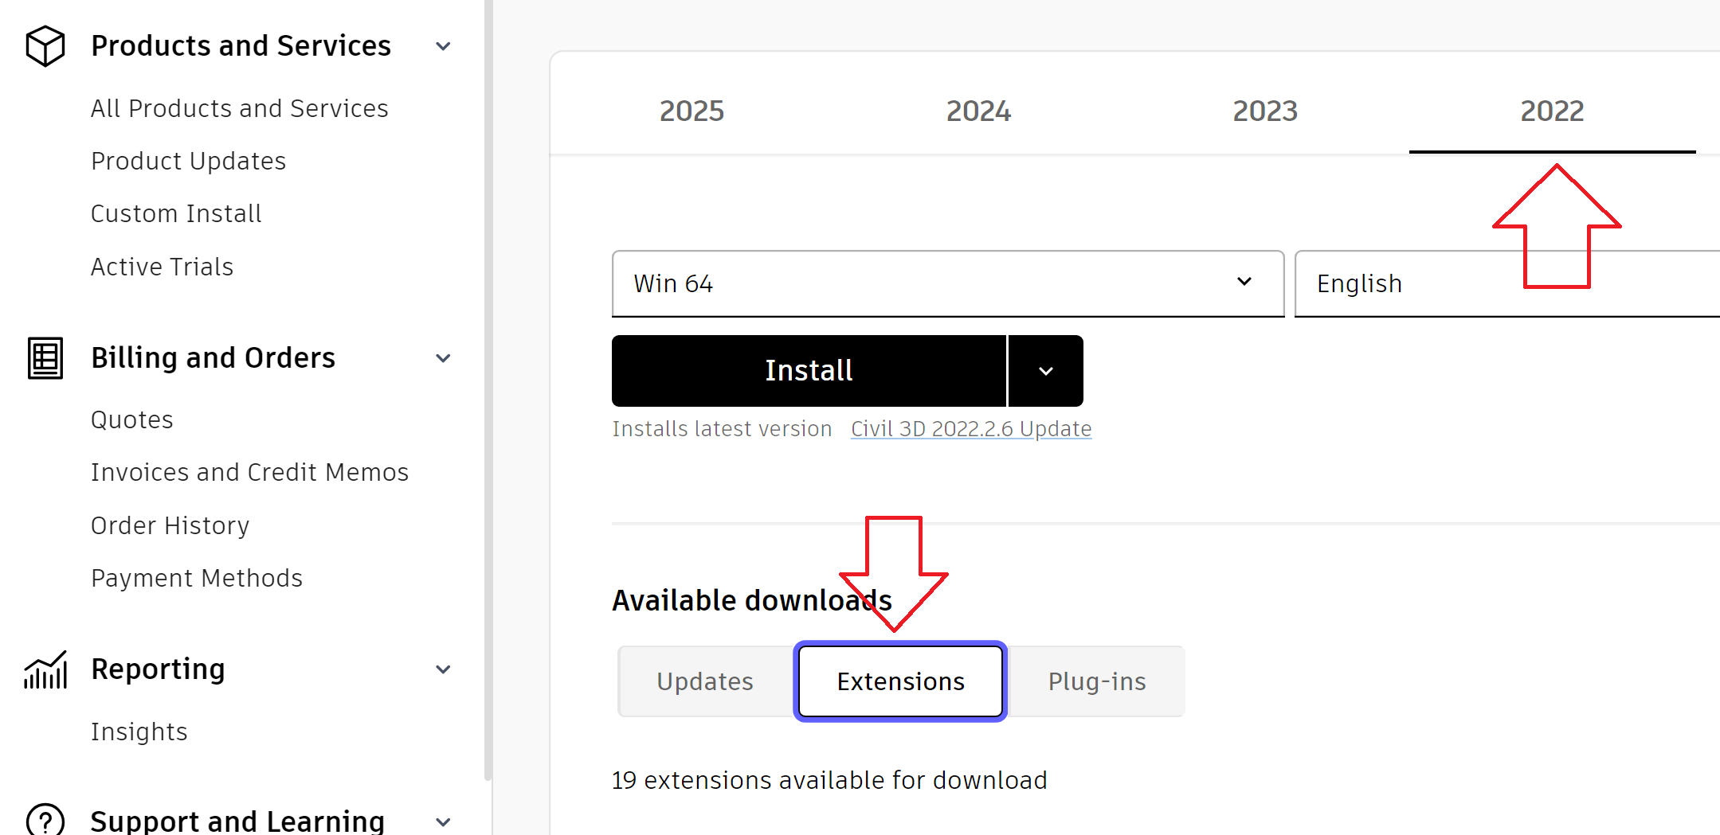Click the Install button
The width and height of the screenshot is (1720, 835).
[x=808, y=370]
